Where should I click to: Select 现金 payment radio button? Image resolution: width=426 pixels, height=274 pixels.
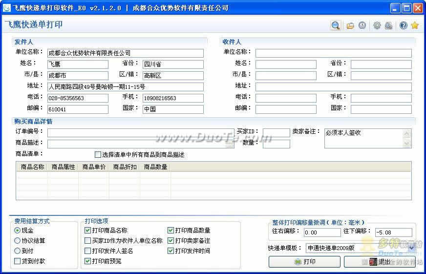tap(17, 230)
